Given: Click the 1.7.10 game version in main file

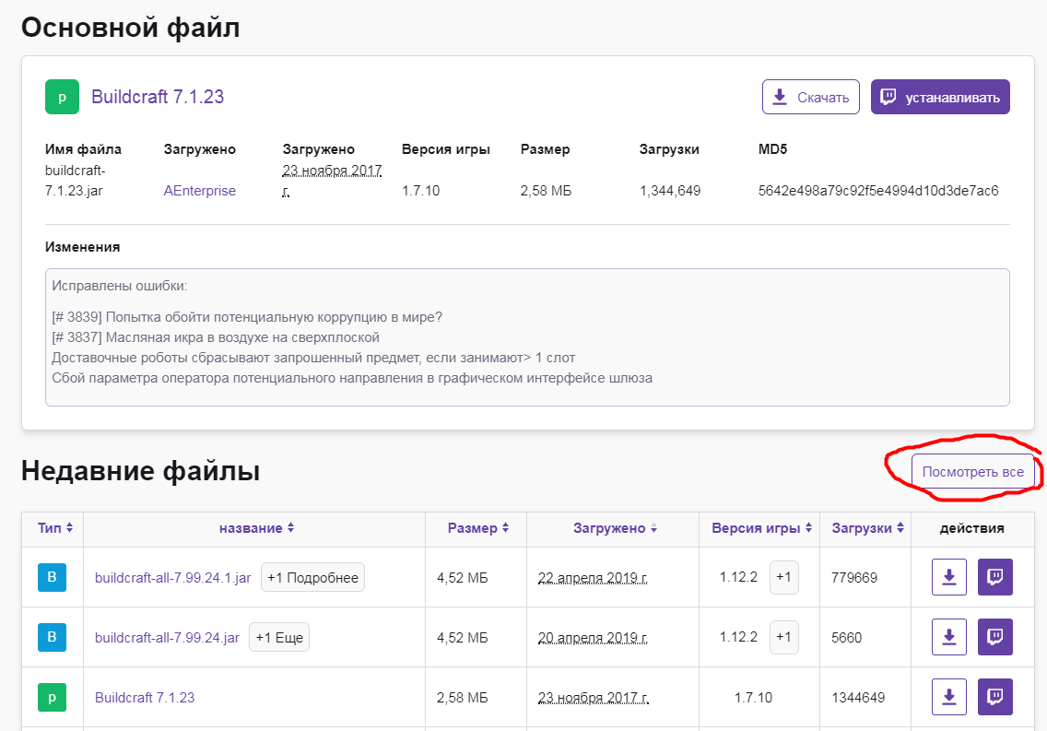Looking at the screenshot, I should tap(420, 191).
